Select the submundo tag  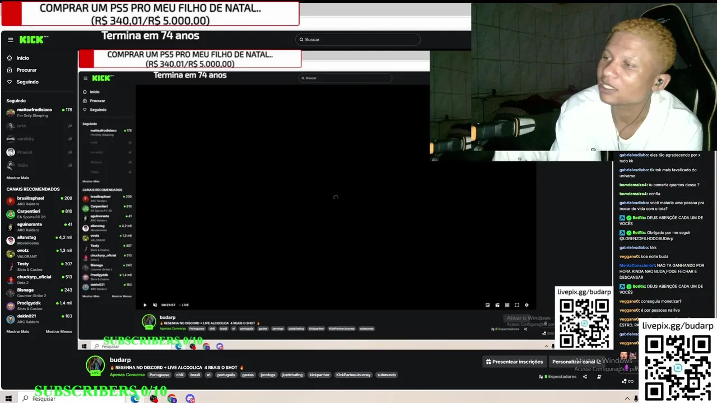[387, 374]
